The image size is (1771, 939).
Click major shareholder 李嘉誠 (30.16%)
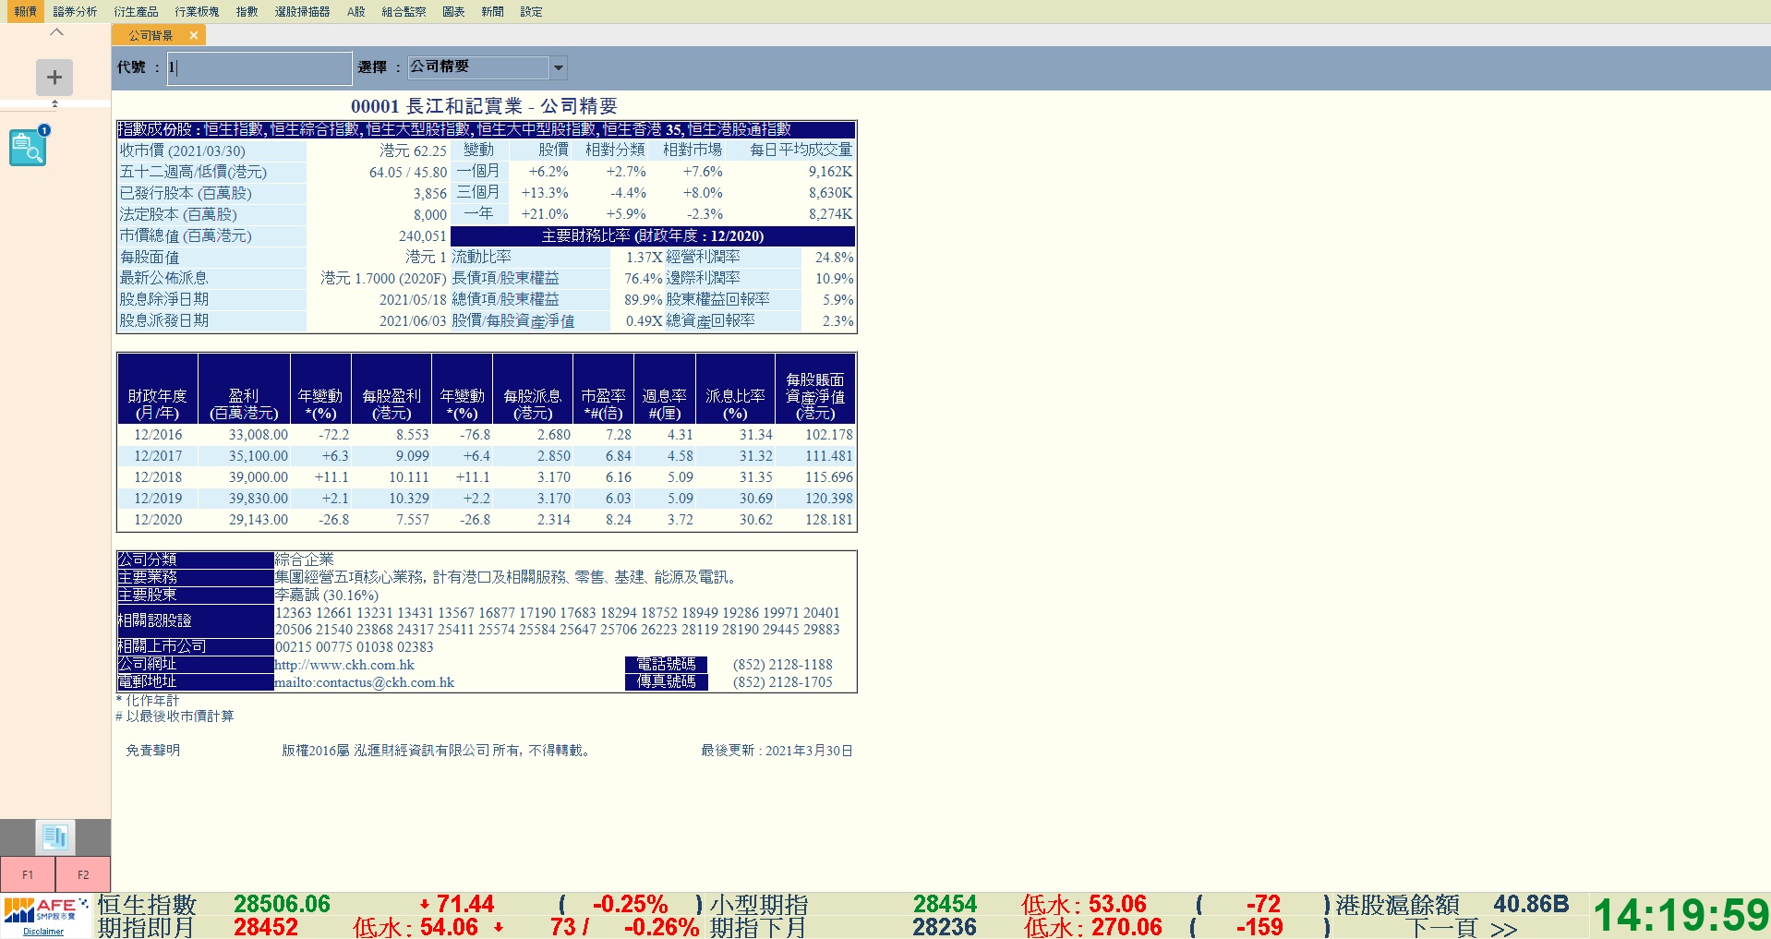[x=327, y=596]
